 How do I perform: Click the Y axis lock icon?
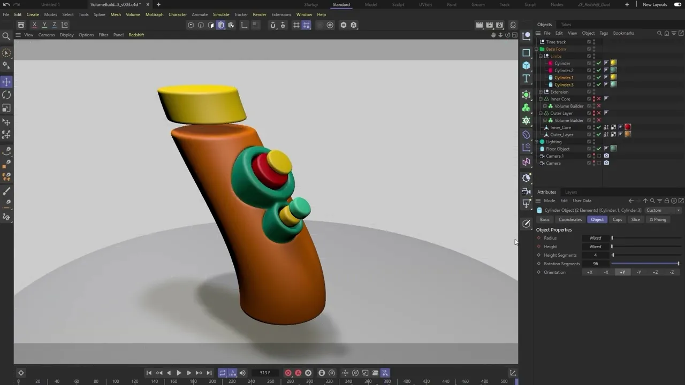pyautogui.click(x=44, y=25)
